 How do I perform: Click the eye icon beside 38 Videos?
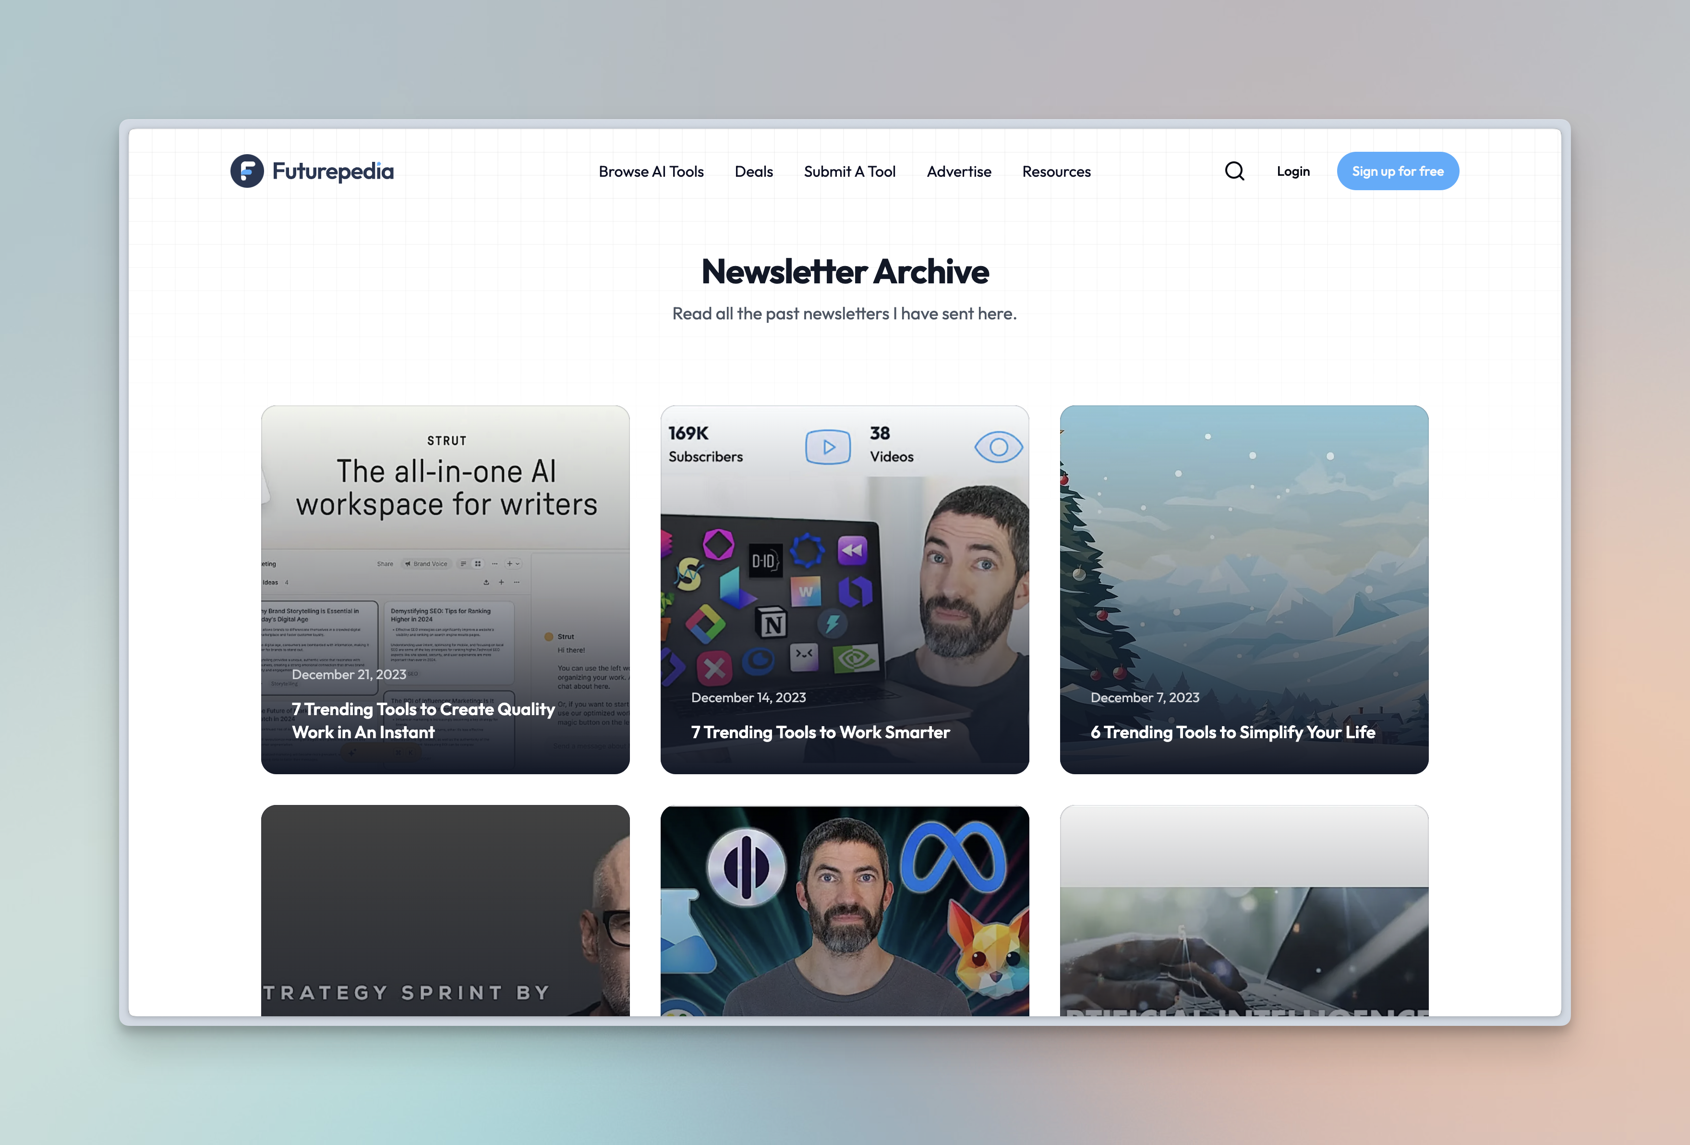(x=999, y=447)
